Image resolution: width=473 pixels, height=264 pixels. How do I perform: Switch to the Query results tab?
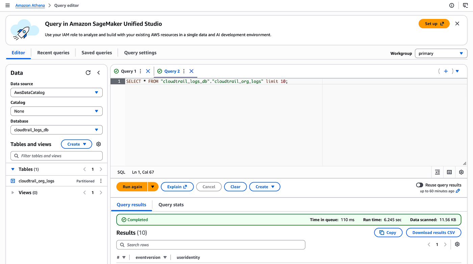pos(131,205)
